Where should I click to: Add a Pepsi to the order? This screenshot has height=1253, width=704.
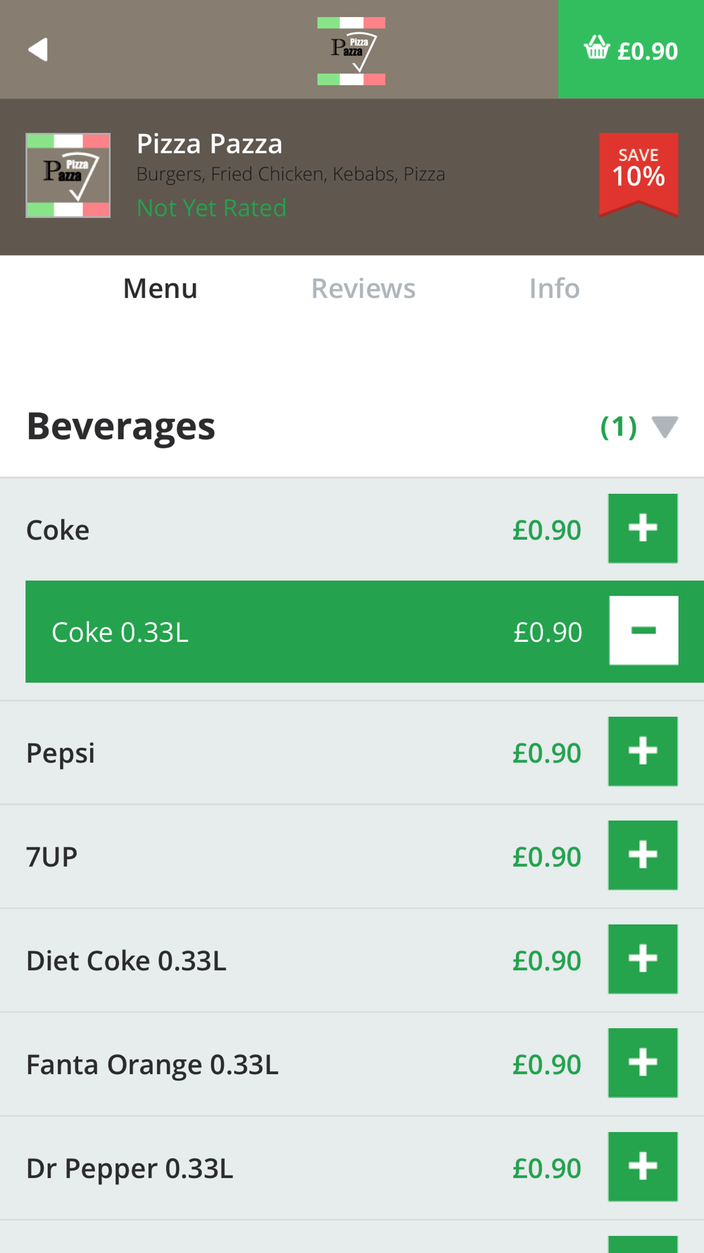point(643,751)
